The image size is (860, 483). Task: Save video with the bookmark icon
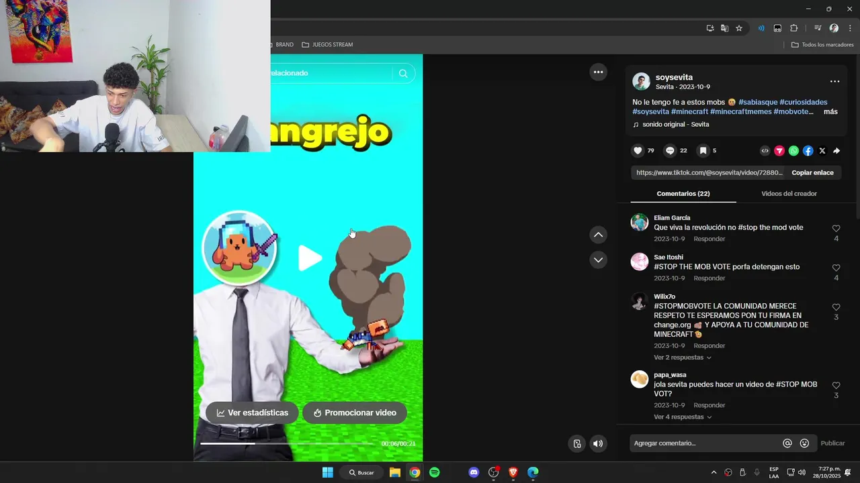coord(703,151)
